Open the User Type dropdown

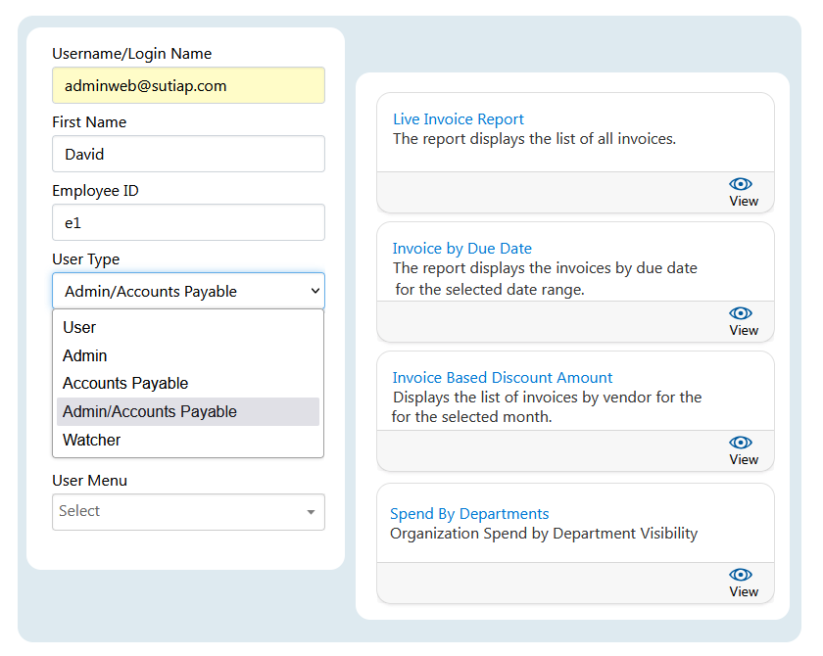tap(188, 291)
